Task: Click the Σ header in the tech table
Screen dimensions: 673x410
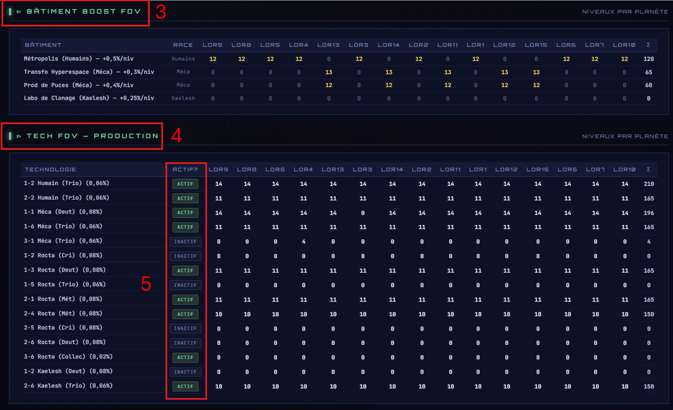Action: tap(648, 169)
